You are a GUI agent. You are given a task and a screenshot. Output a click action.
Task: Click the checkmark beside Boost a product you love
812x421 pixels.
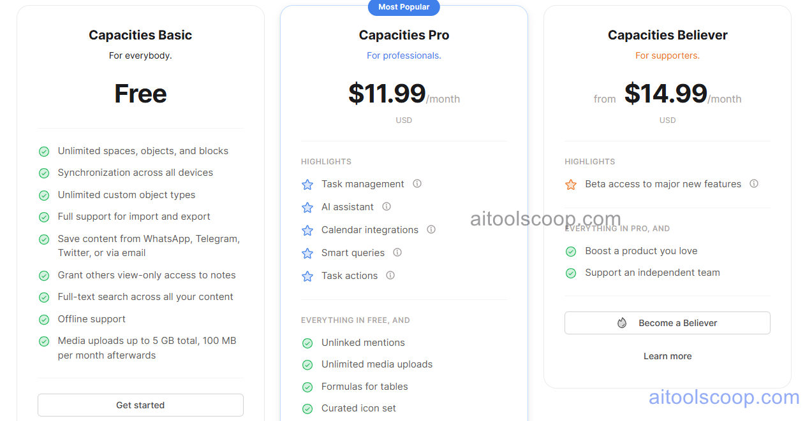[570, 252]
